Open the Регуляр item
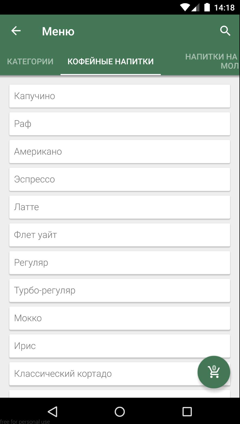This screenshot has width=240, height=424. click(x=119, y=263)
